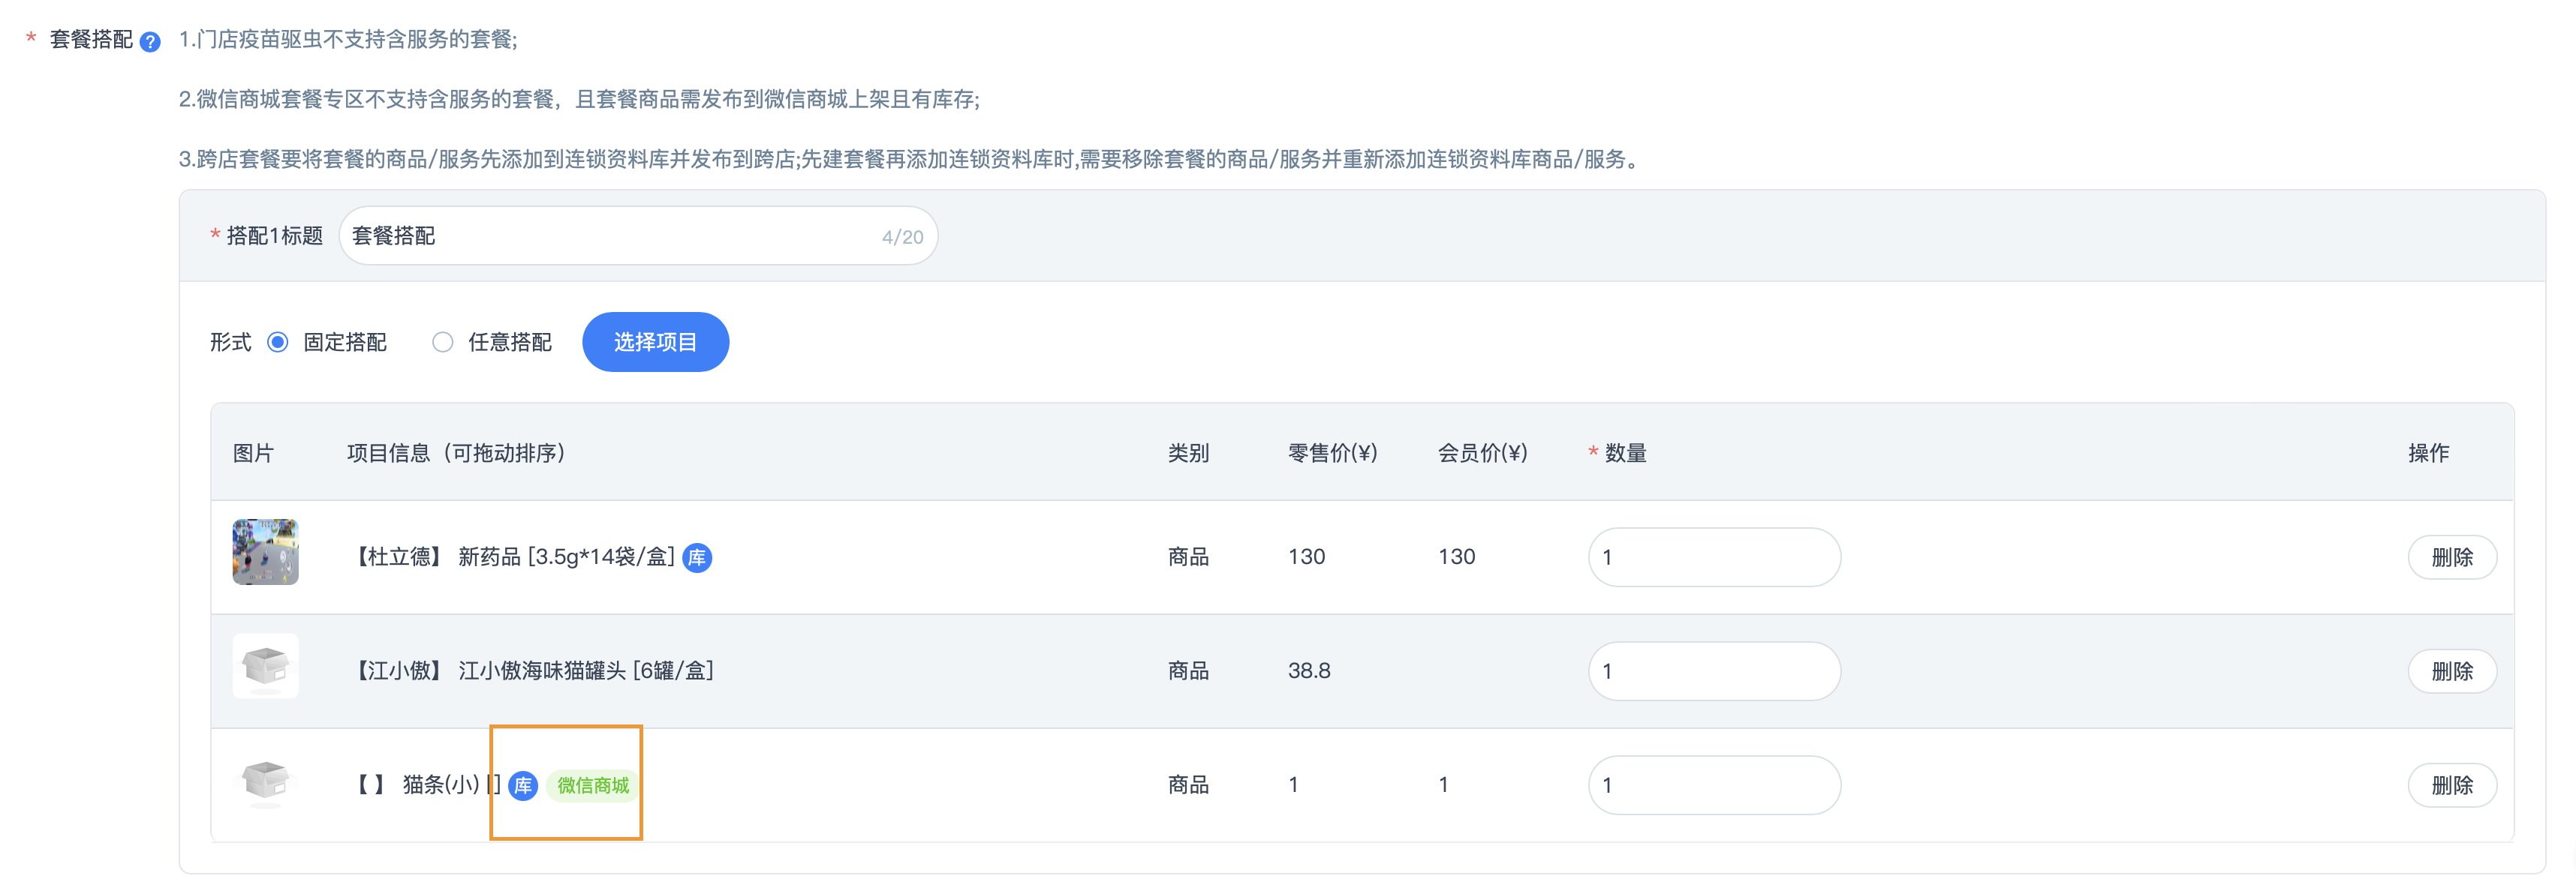Open the 杜立德 新药品 product thumbnail
The width and height of the screenshot is (2576, 894).
click(265, 551)
